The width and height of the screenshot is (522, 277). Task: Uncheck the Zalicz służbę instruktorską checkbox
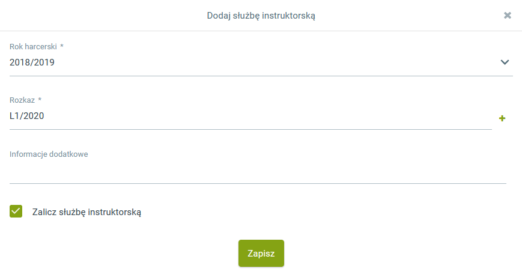[16, 212]
